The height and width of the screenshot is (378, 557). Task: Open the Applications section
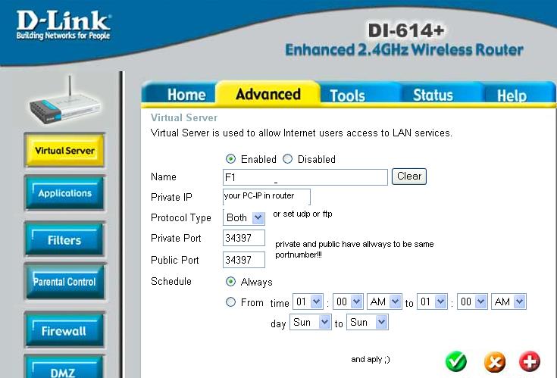pos(64,193)
